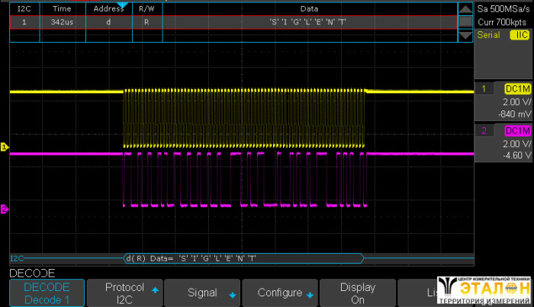Expand the Configure submenu

[280, 293]
